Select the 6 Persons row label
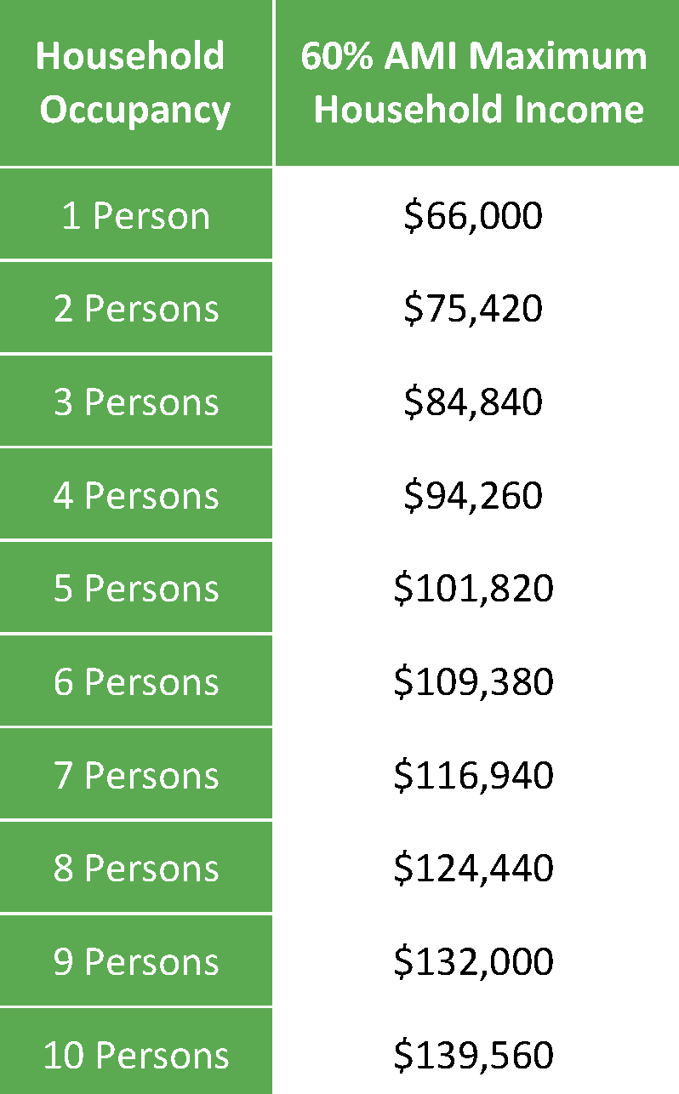Screen dimensions: 679x1094 coord(135,682)
